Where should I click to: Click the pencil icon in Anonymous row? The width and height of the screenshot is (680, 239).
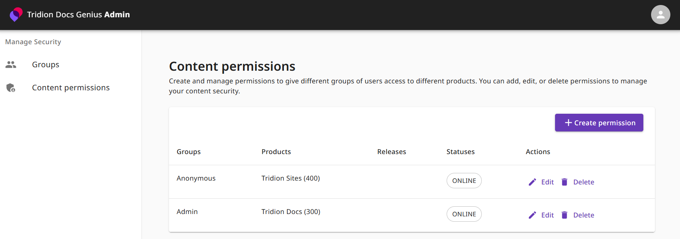[532, 182]
